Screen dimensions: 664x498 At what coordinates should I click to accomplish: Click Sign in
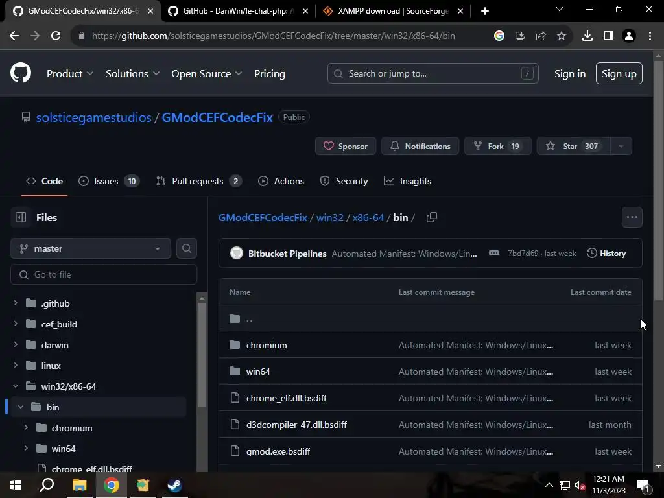point(570,74)
